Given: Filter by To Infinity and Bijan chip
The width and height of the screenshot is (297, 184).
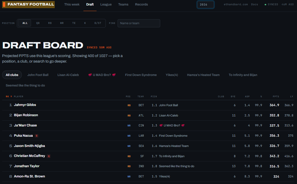Looking at the screenshot, I should point(243,75).
